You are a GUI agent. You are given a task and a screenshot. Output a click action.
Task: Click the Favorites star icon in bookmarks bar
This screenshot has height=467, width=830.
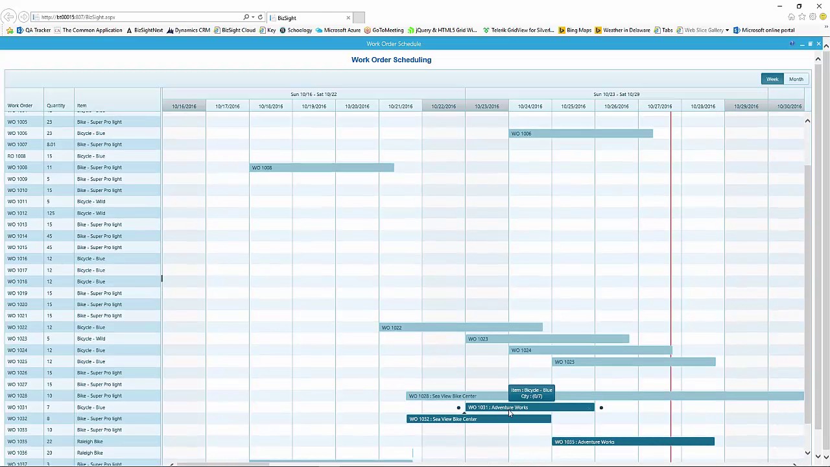tap(10, 30)
